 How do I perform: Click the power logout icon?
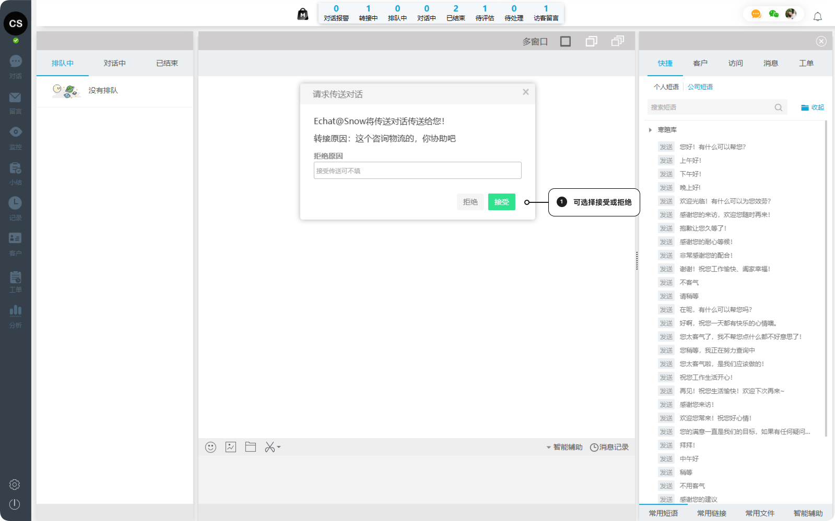tap(15, 504)
